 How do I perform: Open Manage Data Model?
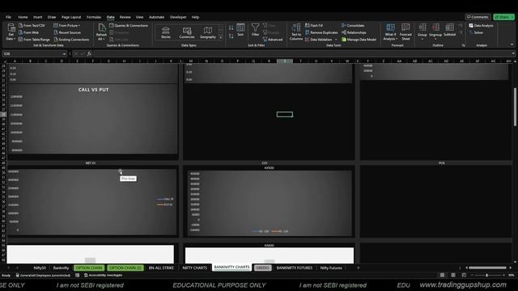click(x=359, y=40)
